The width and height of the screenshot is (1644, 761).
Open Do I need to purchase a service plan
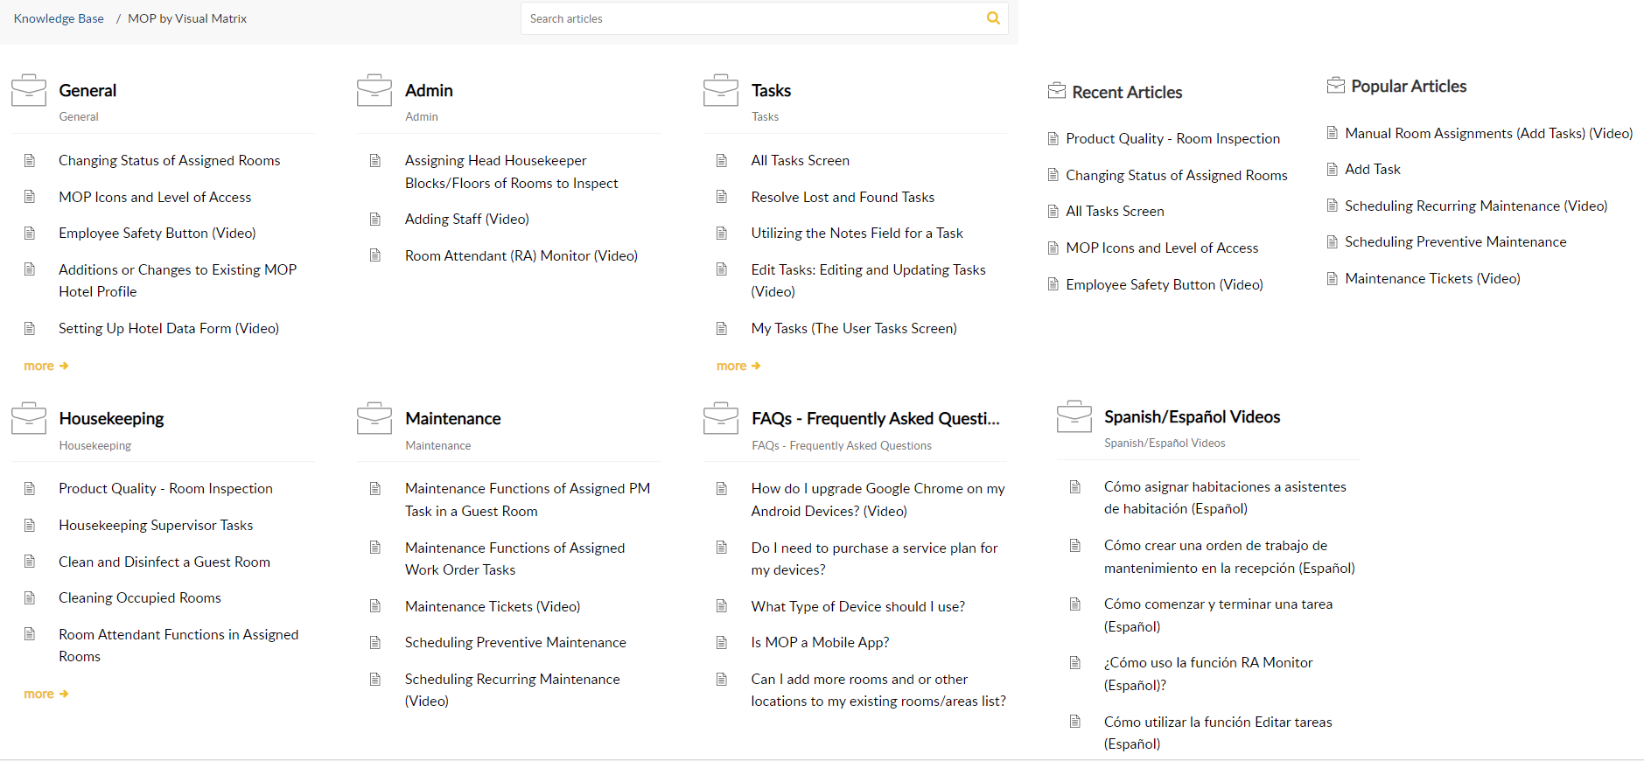(x=875, y=558)
